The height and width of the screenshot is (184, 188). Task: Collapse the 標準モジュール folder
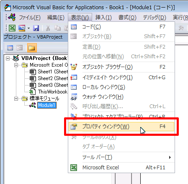[x=16, y=99]
